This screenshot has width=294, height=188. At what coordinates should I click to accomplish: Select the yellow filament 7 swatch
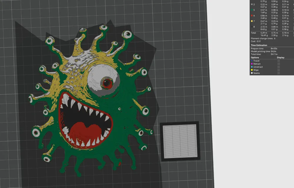click(252, 21)
